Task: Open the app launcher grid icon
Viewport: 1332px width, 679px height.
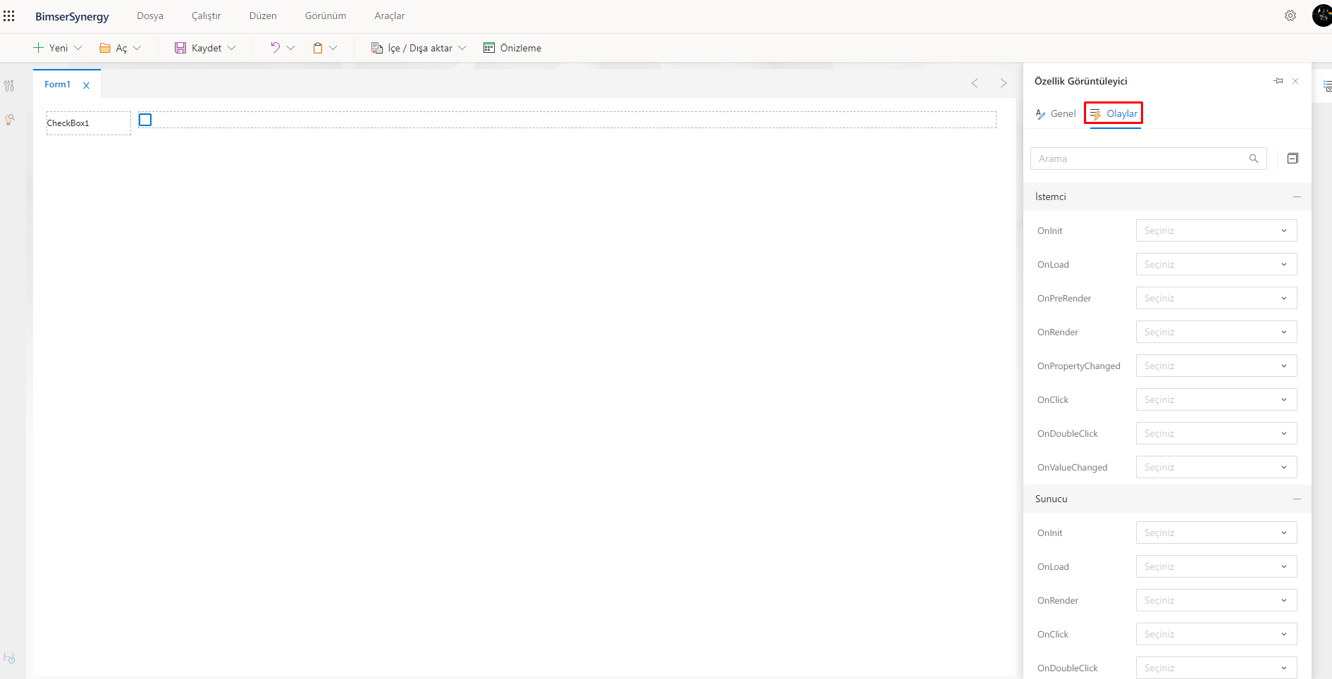Action: (x=9, y=15)
